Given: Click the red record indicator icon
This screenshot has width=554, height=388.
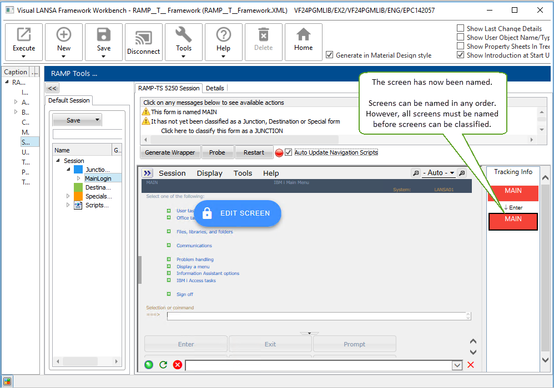Looking at the screenshot, I should pos(279,153).
